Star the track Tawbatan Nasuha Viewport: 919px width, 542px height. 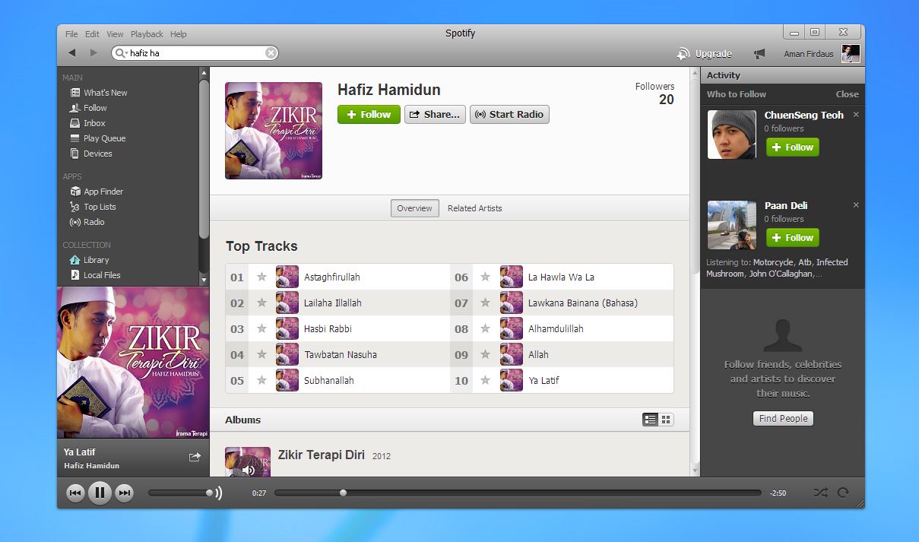pos(261,354)
